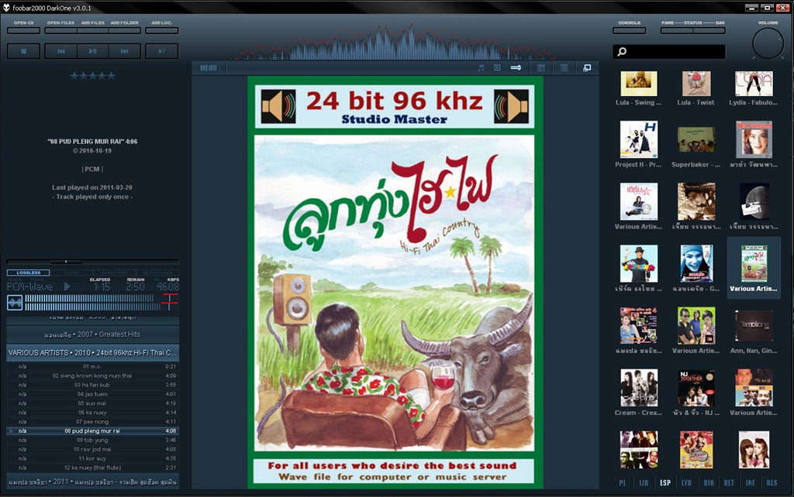Click the arrow-into-box icon in center toolbar

497,68
